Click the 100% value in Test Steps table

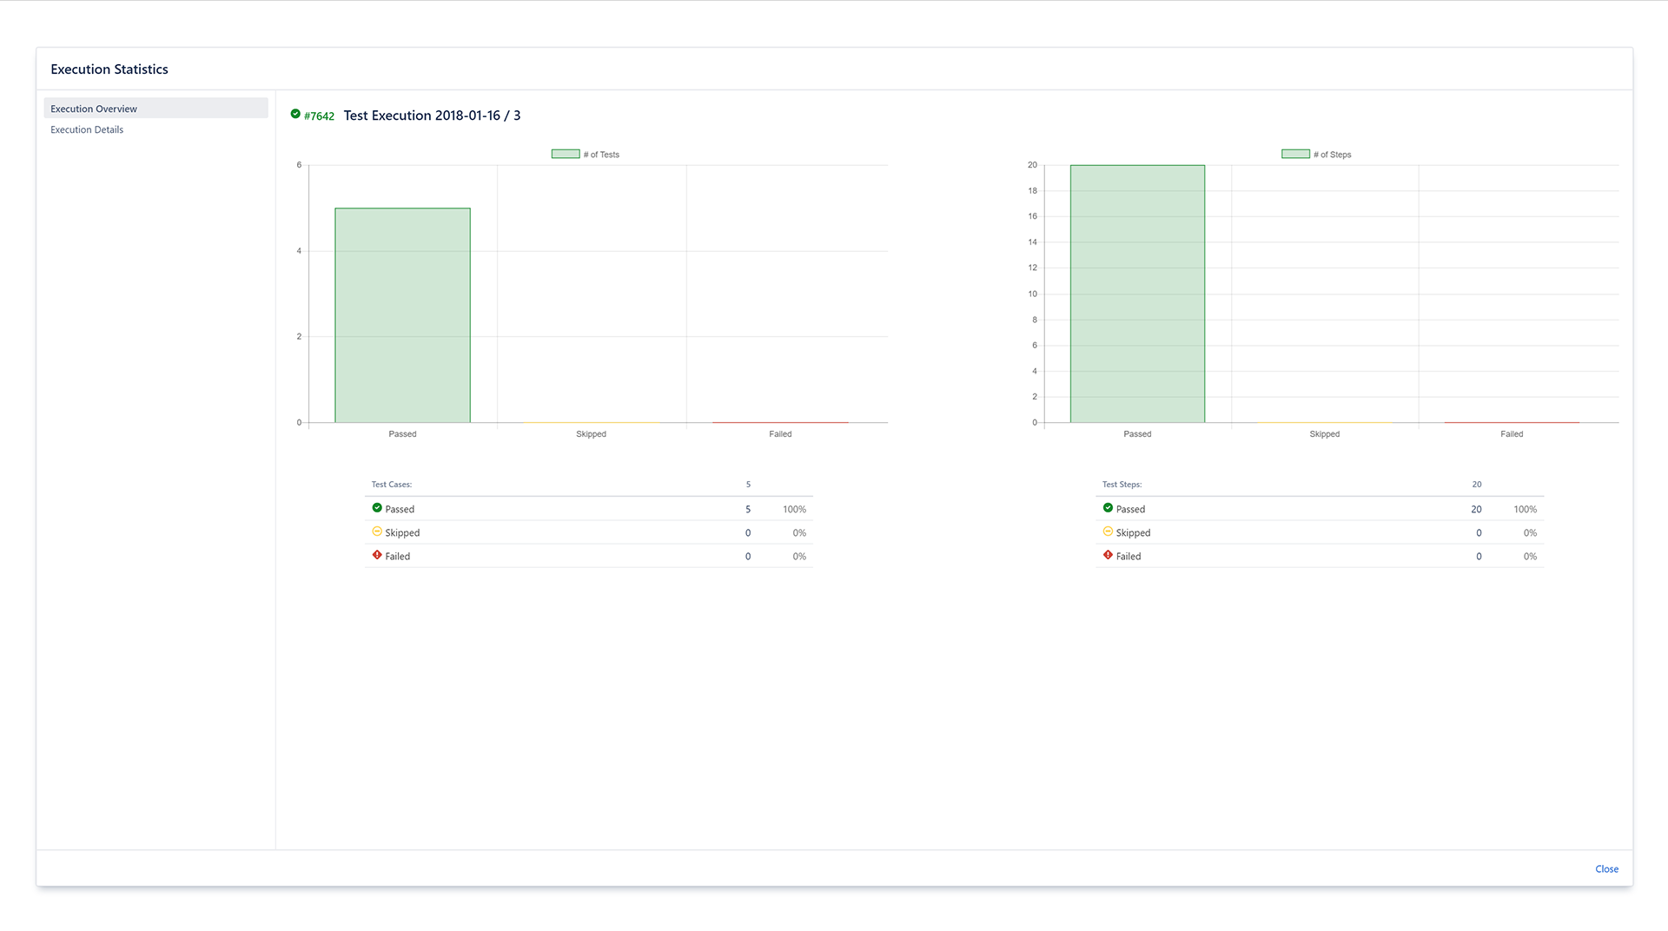[1525, 510]
